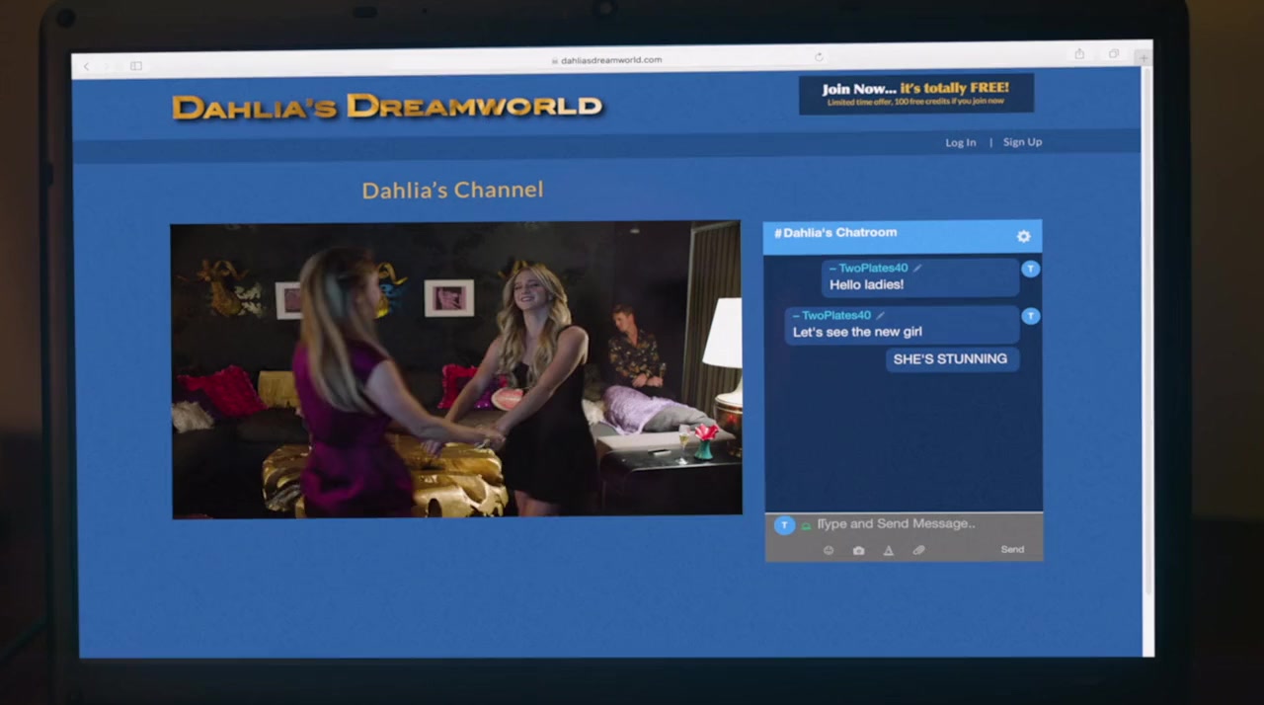
Task: Open the browser tab overview button
Action: [x=1113, y=53]
